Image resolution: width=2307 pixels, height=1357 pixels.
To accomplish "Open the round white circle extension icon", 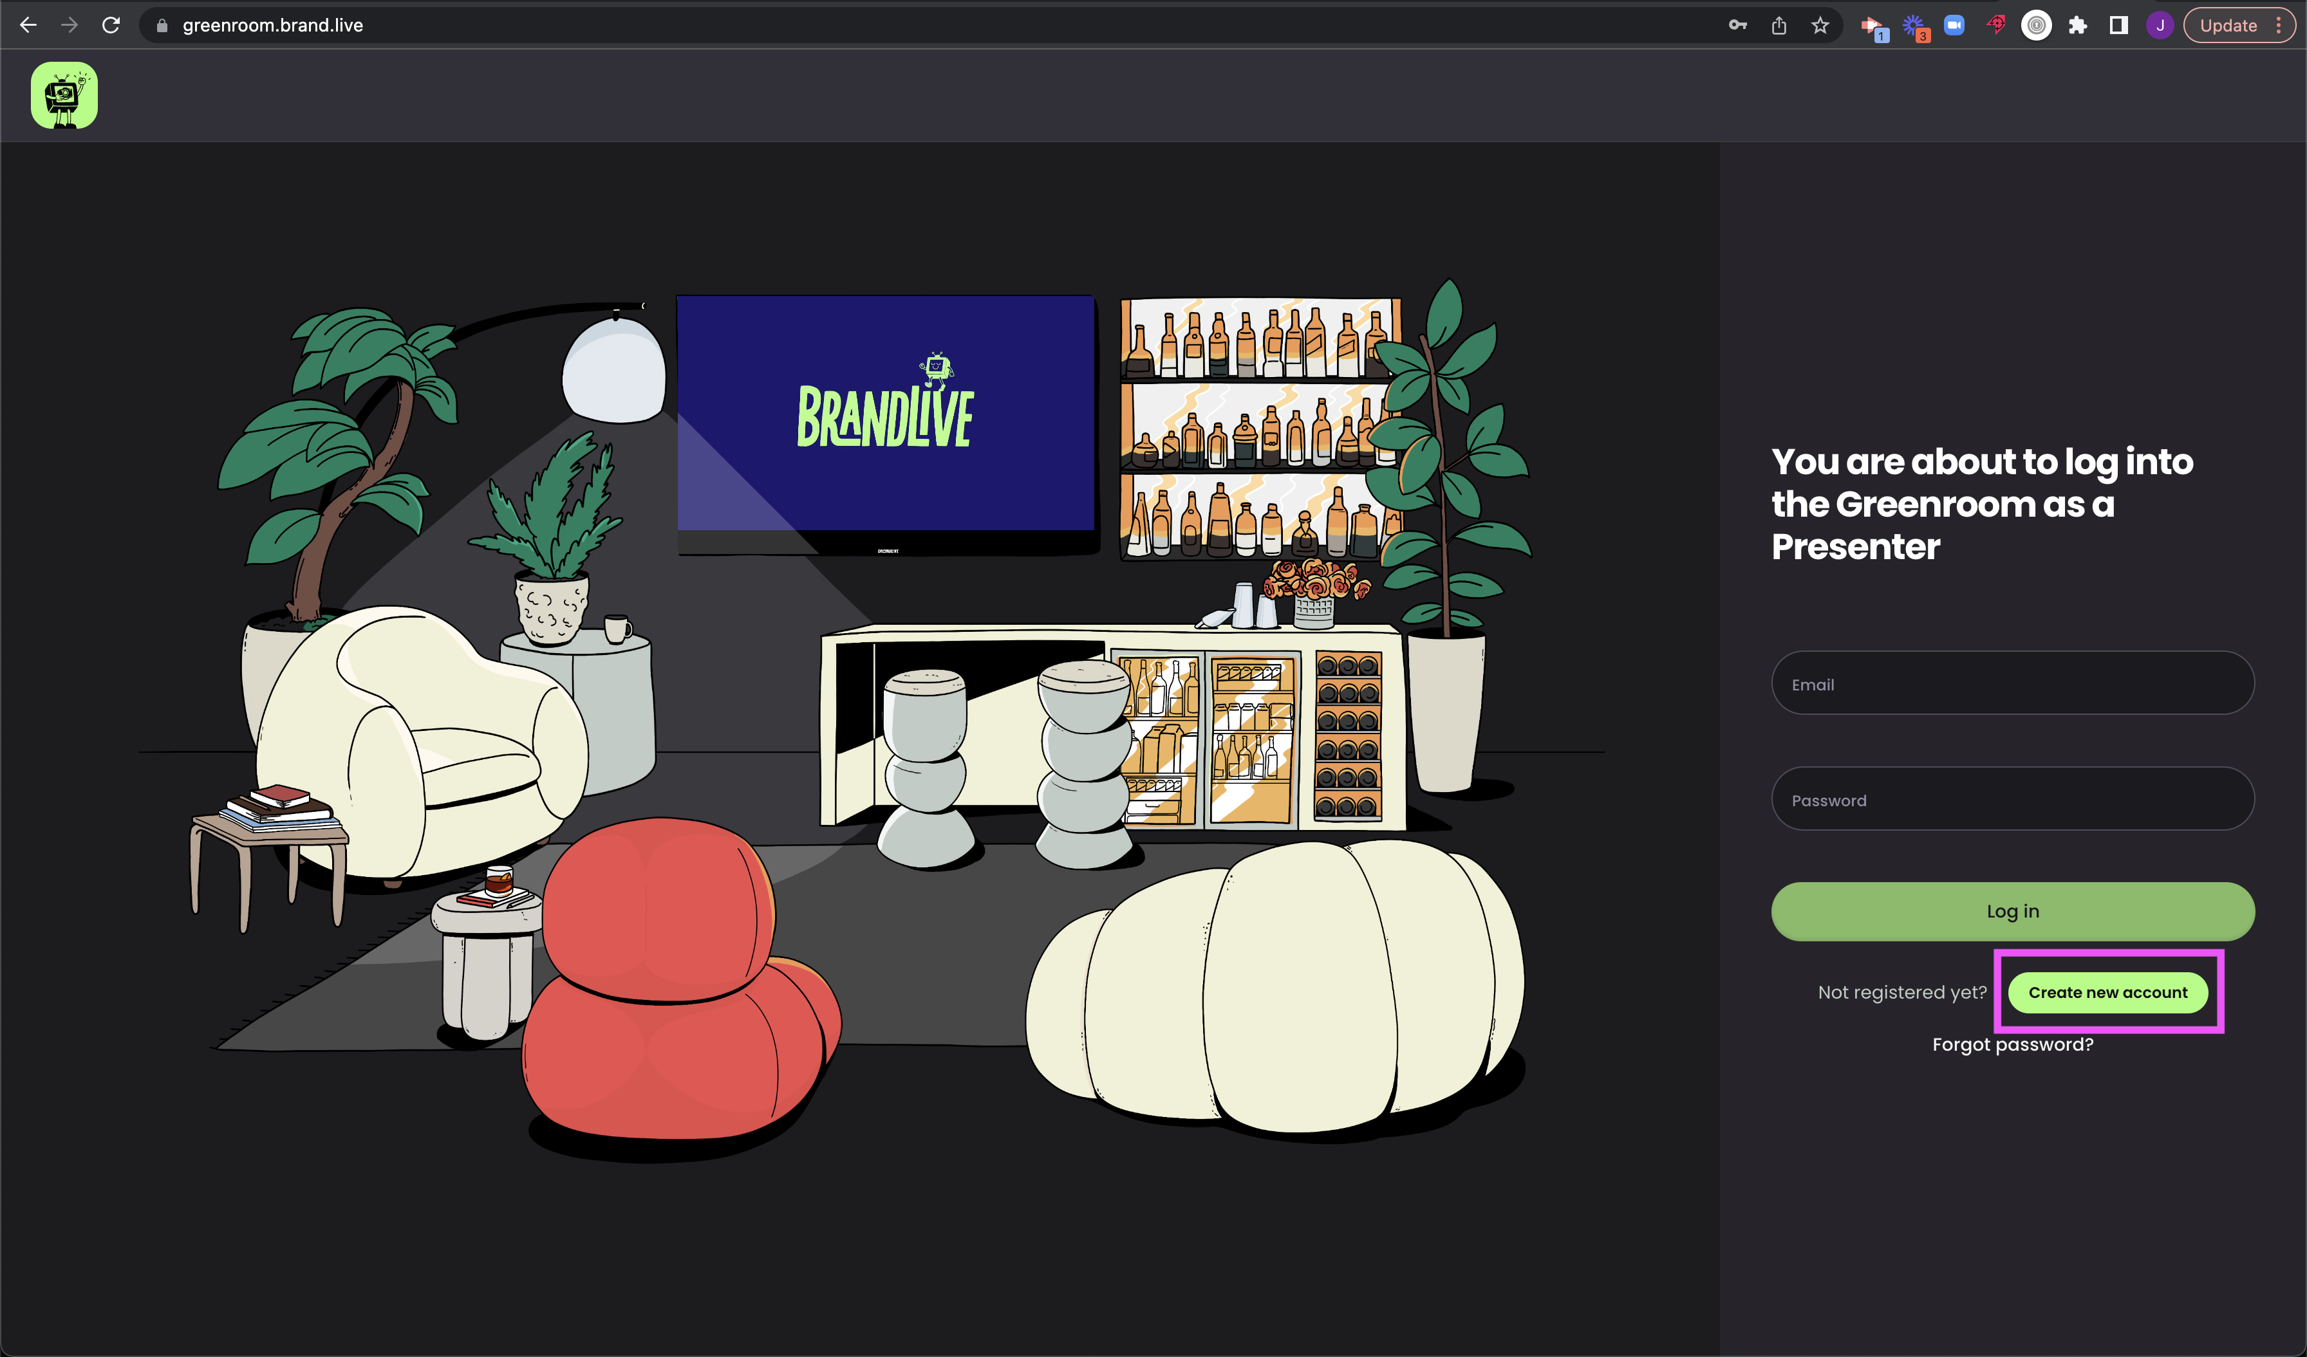I will point(2037,26).
